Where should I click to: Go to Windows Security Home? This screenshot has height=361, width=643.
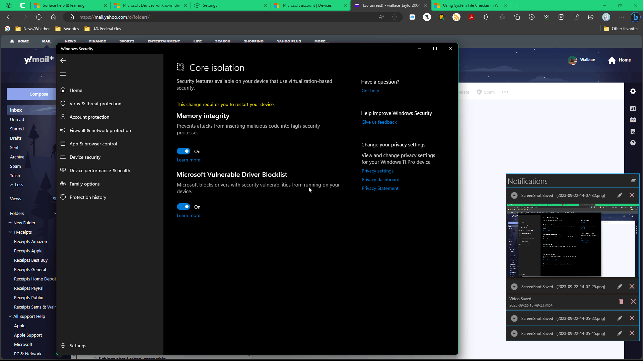[x=76, y=90]
